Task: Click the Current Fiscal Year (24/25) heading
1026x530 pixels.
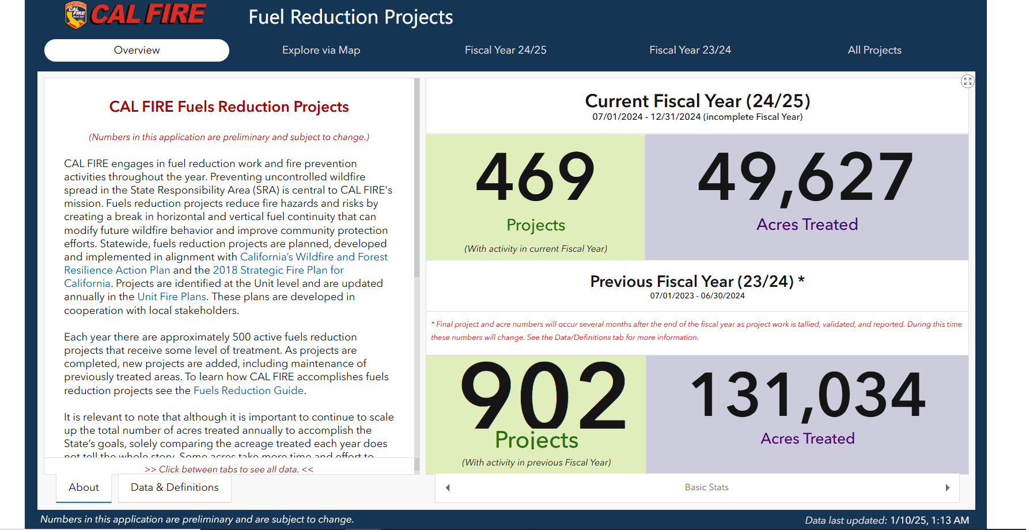Action: coord(698,101)
